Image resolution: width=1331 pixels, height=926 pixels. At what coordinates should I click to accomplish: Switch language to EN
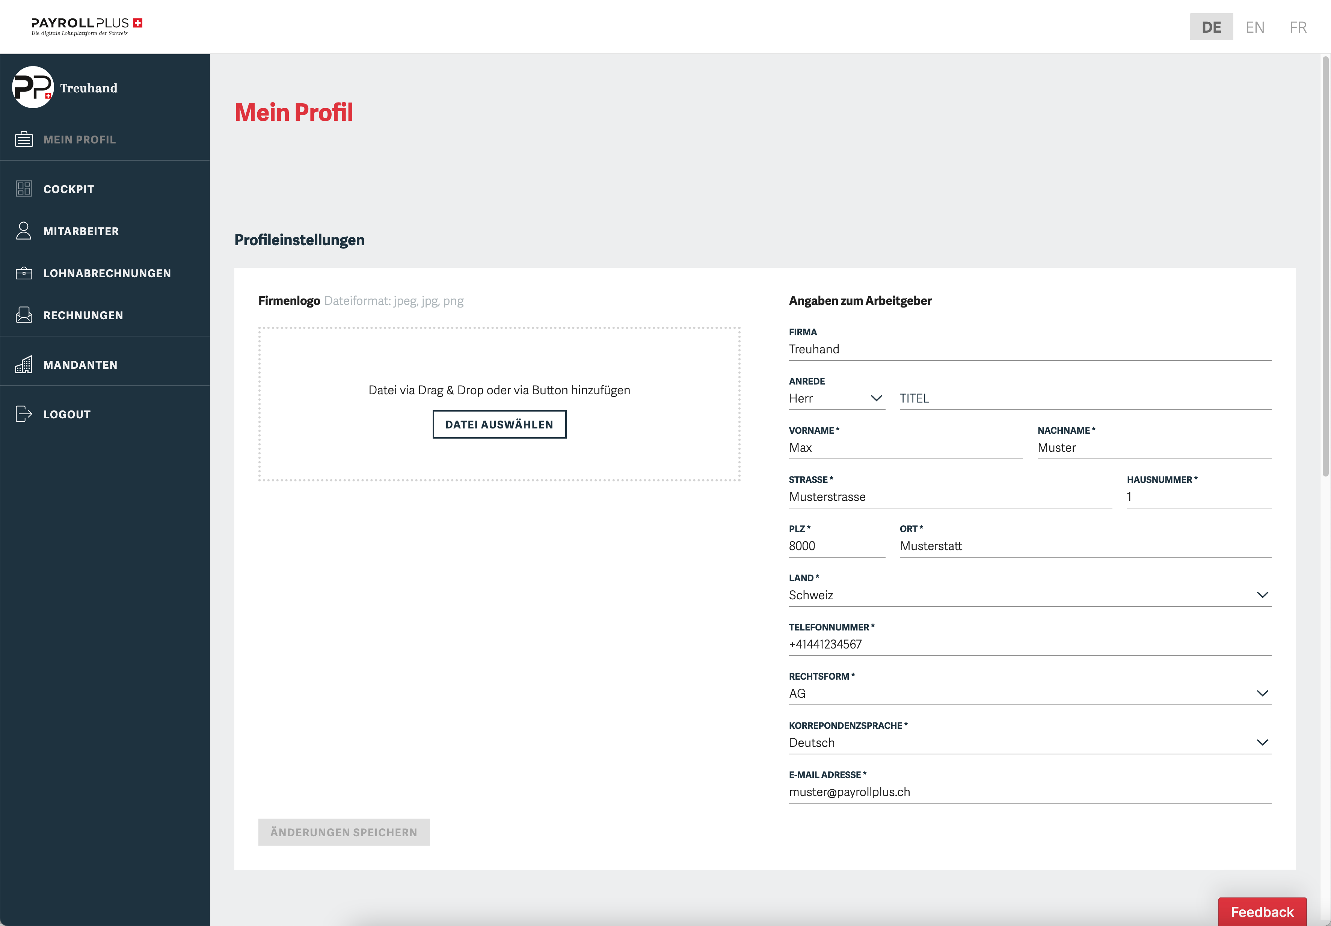click(1254, 27)
